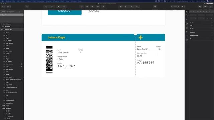Add a shadow in the Shadows section

212,32
